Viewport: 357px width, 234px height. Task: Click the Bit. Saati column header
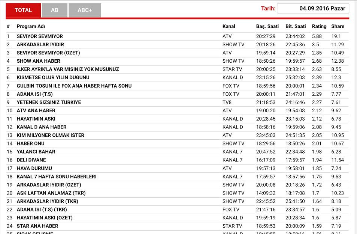tap(296, 26)
